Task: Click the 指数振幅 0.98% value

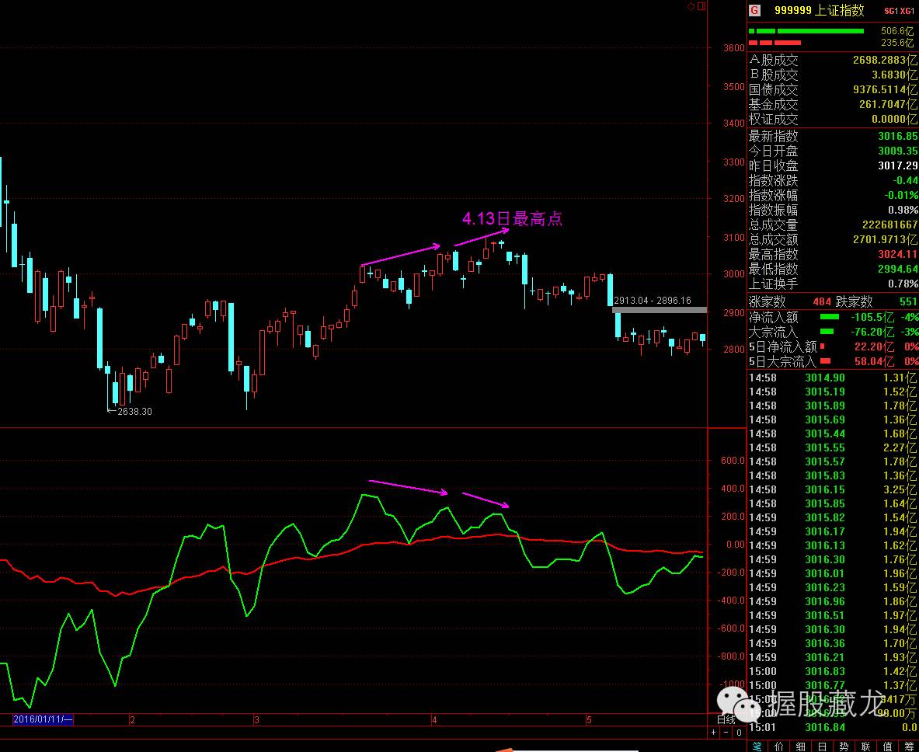Action: [x=903, y=210]
